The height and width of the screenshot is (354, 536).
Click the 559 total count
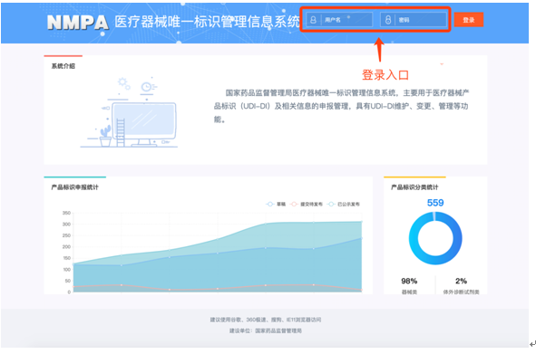click(435, 203)
